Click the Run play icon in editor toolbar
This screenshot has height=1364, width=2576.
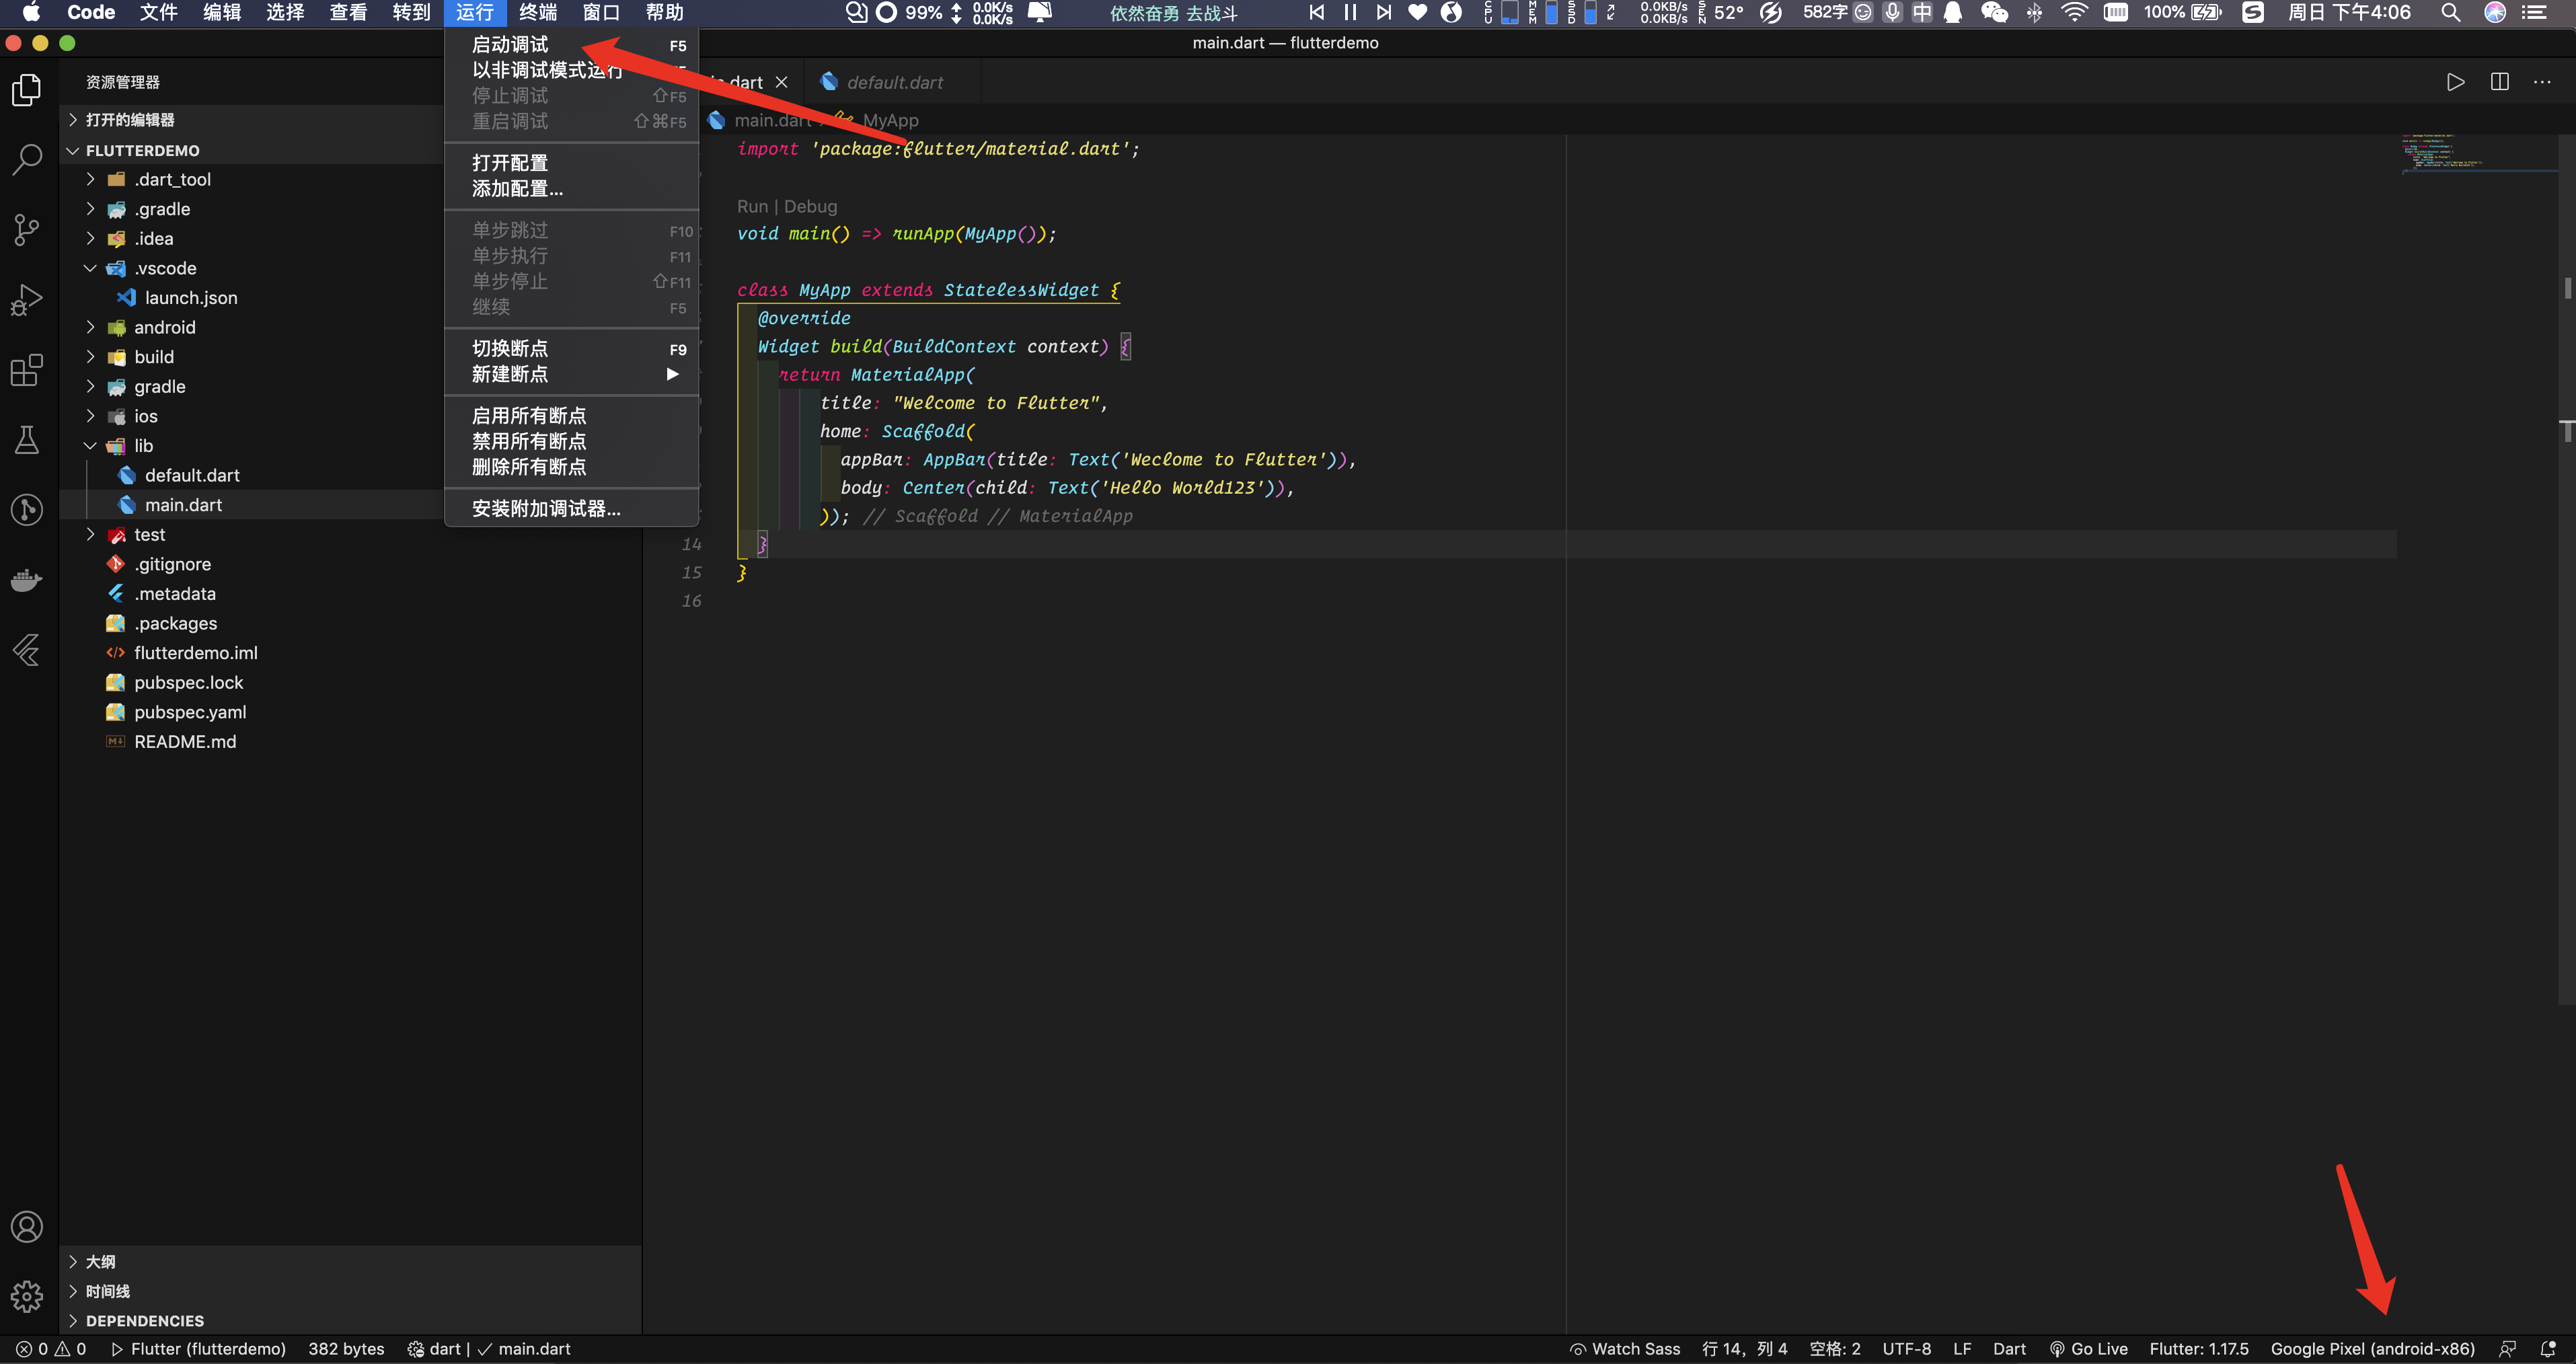tap(2455, 82)
